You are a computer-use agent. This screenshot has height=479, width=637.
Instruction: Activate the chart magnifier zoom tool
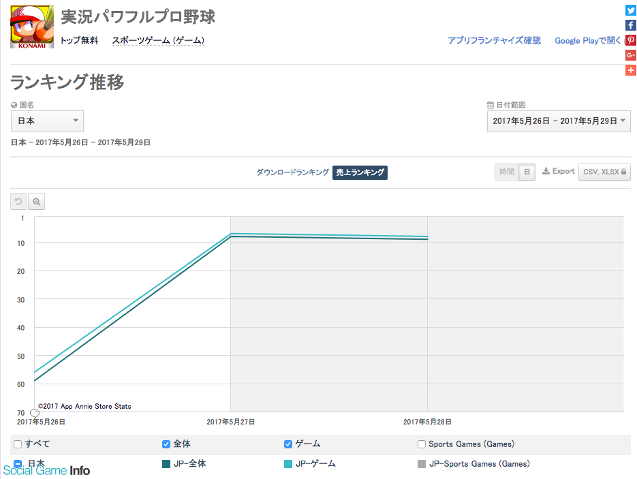[37, 202]
